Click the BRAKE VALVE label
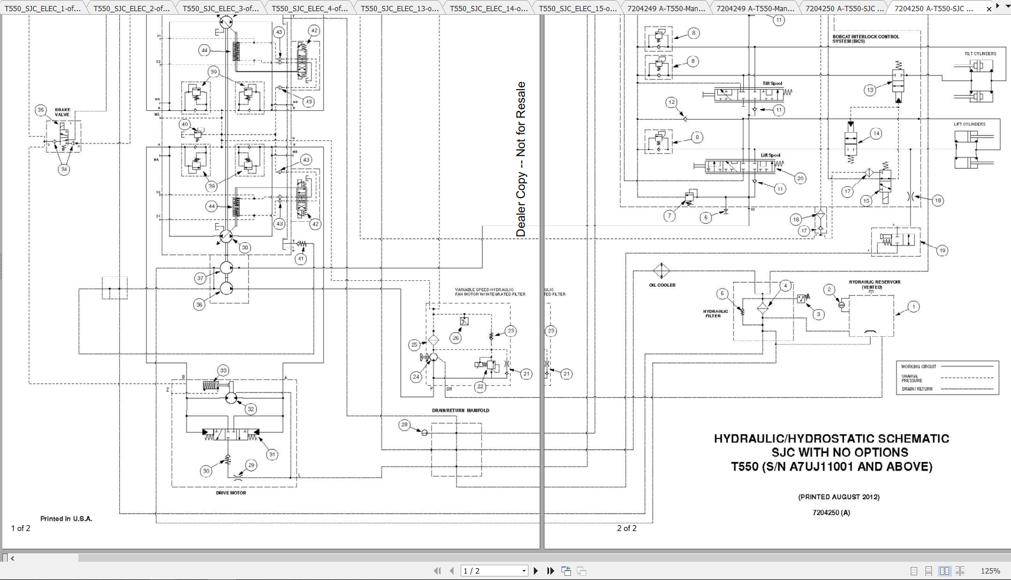 (63, 112)
